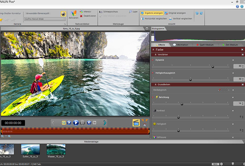The height and width of the screenshot is (166, 245).
Task: Click the white balance eyedropper icon
Action: click(x=219, y=90)
